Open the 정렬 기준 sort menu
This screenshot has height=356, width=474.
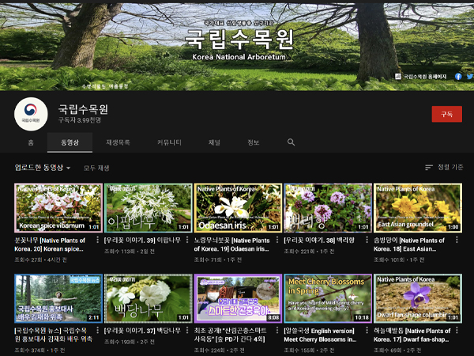(444, 167)
